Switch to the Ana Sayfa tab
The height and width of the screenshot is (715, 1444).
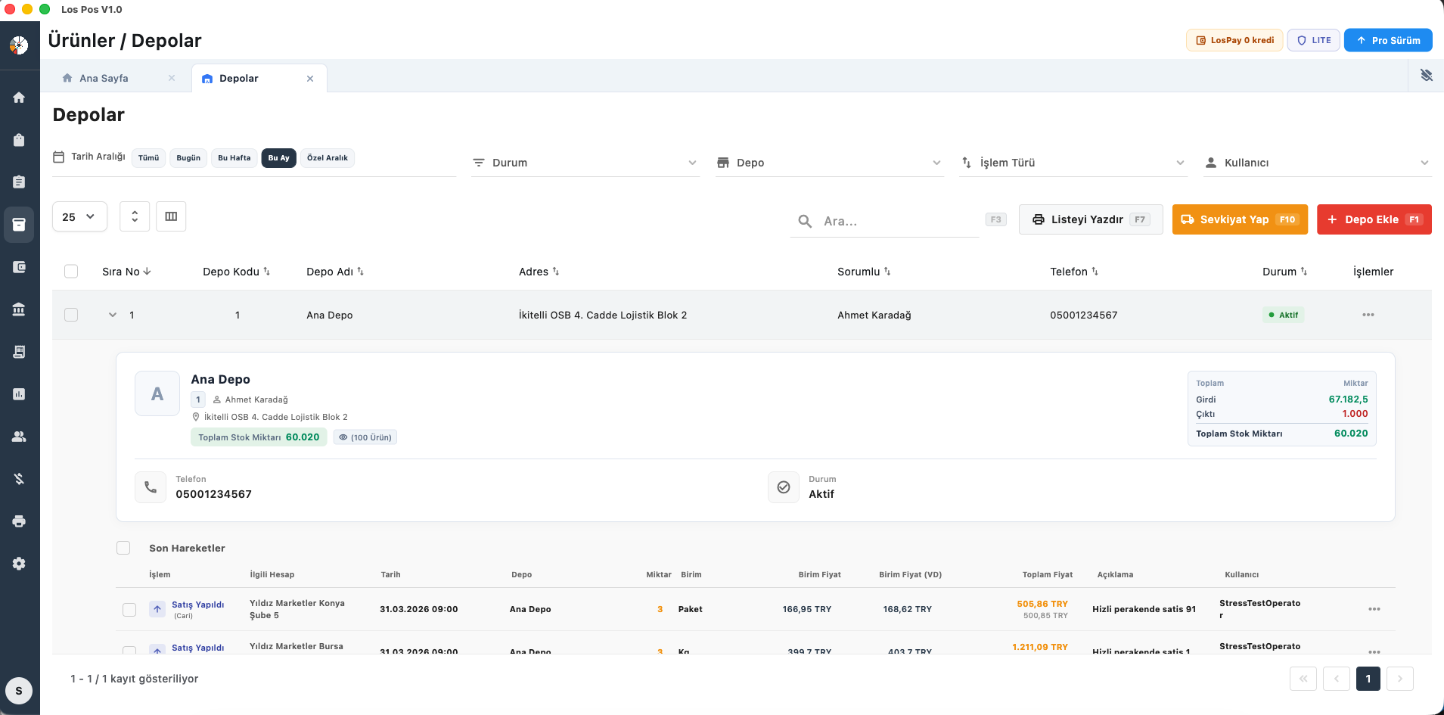104,79
